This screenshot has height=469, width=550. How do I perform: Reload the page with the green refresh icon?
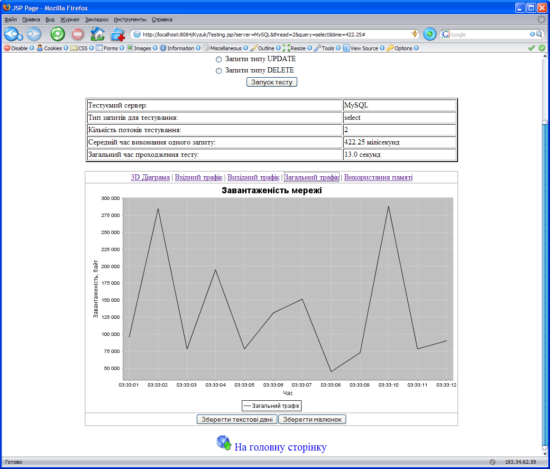(58, 34)
